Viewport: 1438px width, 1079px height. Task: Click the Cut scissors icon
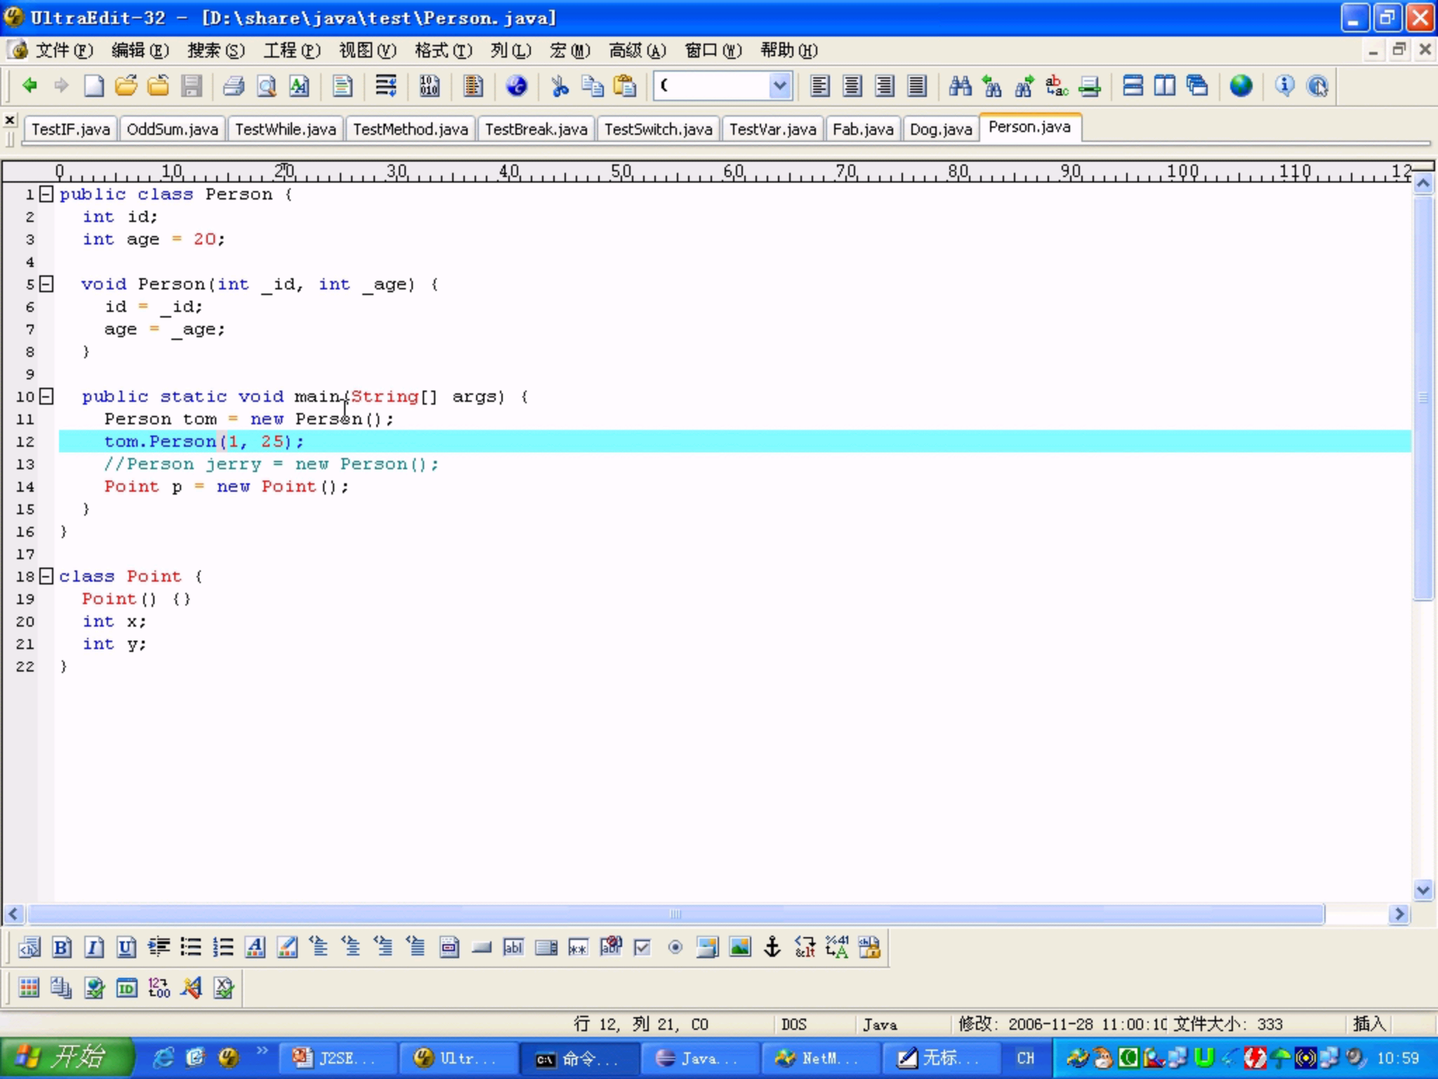click(x=560, y=86)
